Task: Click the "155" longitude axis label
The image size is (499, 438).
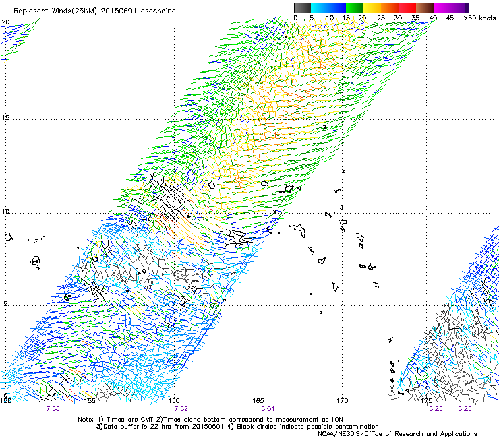Action: [90, 400]
